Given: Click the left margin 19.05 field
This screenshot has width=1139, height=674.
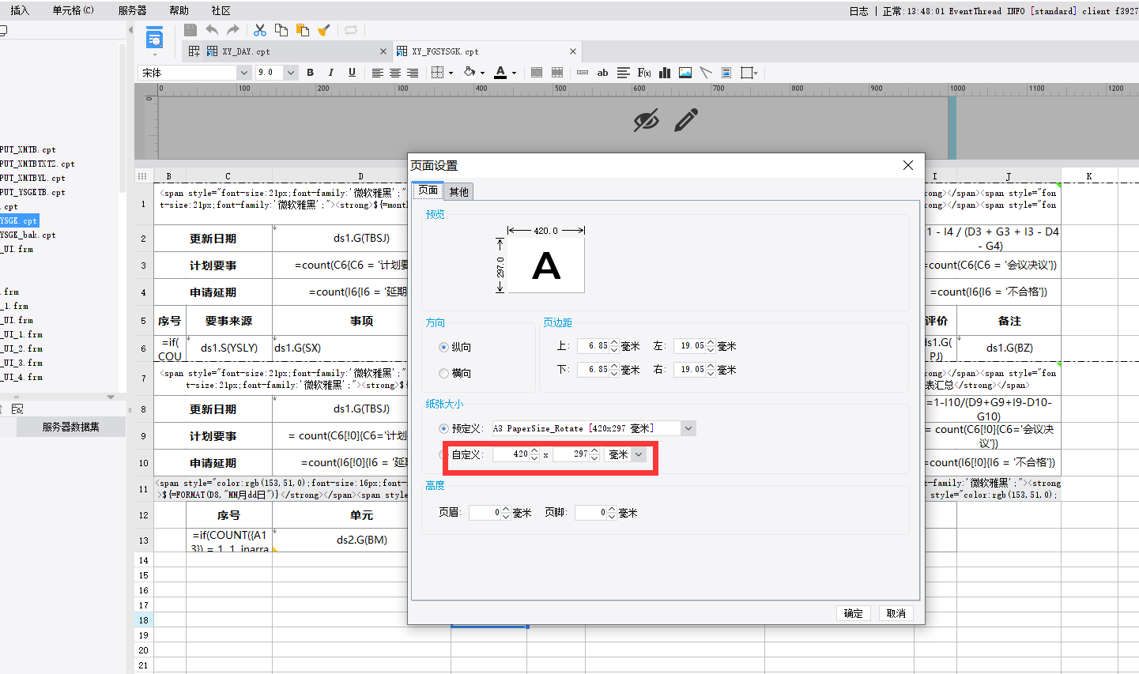Looking at the screenshot, I should click(x=689, y=346).
